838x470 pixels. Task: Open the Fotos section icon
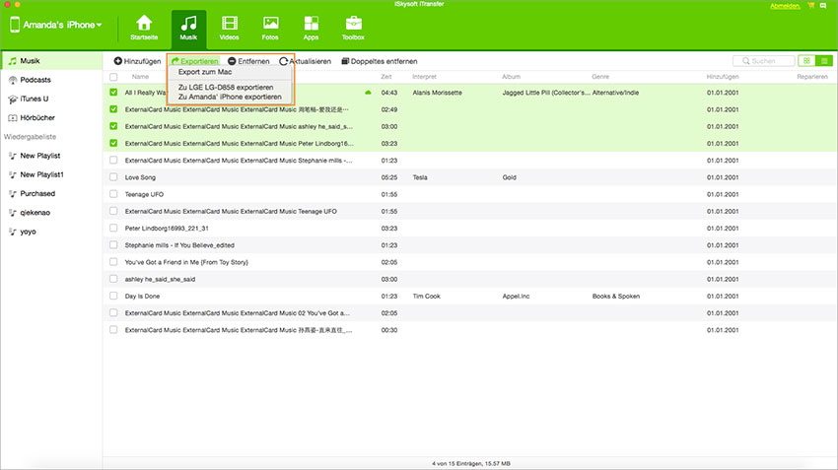coord(270,23)
